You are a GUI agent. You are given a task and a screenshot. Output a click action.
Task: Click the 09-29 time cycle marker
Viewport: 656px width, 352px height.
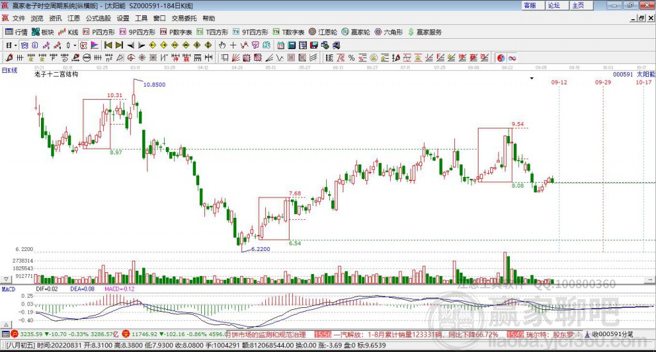point(603,82)
